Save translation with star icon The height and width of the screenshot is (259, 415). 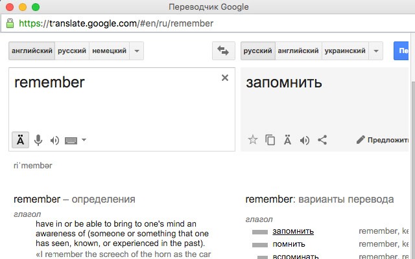[x=253, y=139]
